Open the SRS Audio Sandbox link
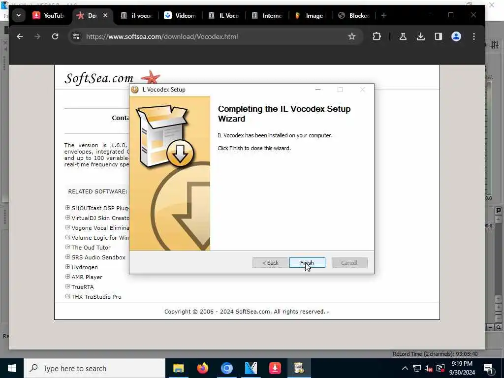The height and width of the screenshot is (378, 504). point(98,257)
